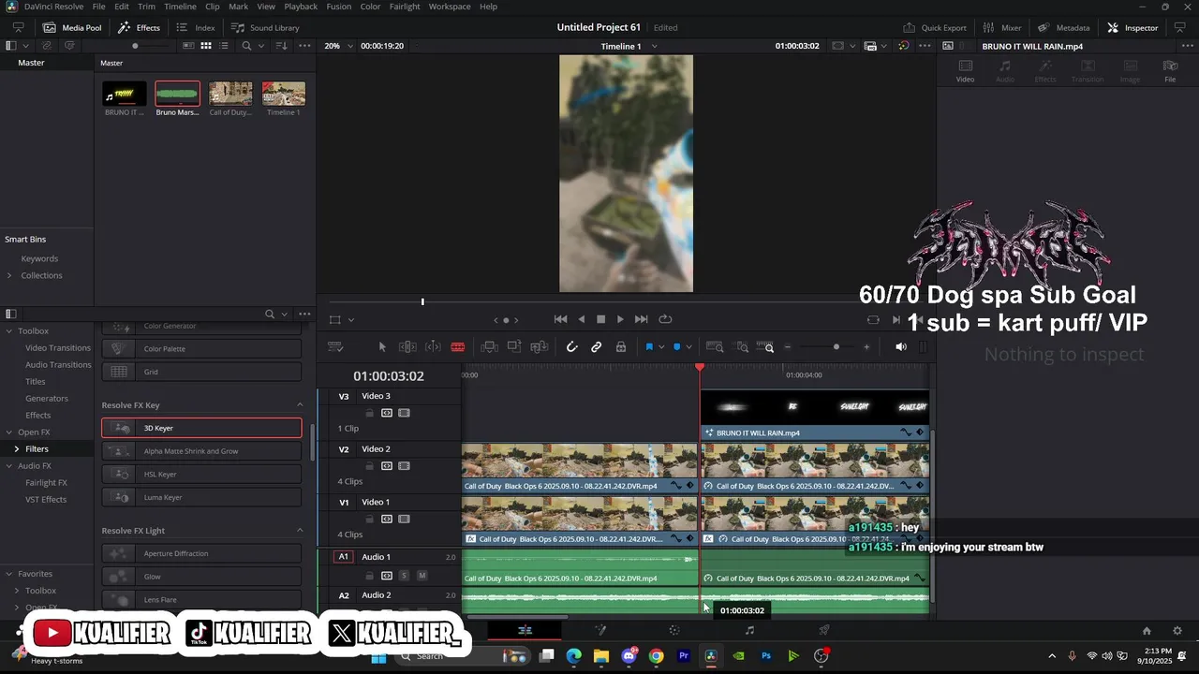
Task: Open the Timeline menu
Action: tap(181, 7)
